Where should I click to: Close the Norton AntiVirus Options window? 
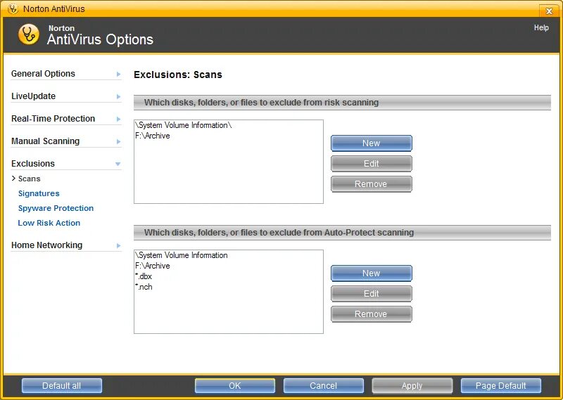click(549, 11)
